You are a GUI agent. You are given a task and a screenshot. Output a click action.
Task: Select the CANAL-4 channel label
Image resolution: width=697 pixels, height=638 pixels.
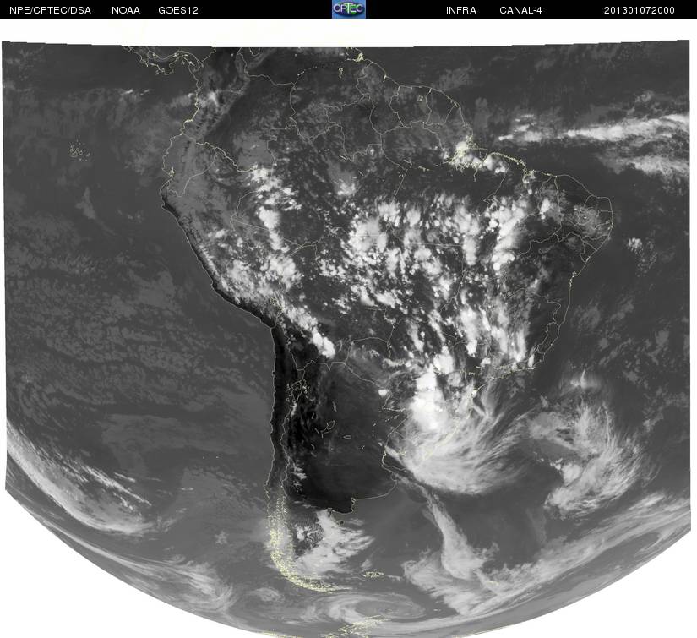pyautogui.click(x=520, y=10)
